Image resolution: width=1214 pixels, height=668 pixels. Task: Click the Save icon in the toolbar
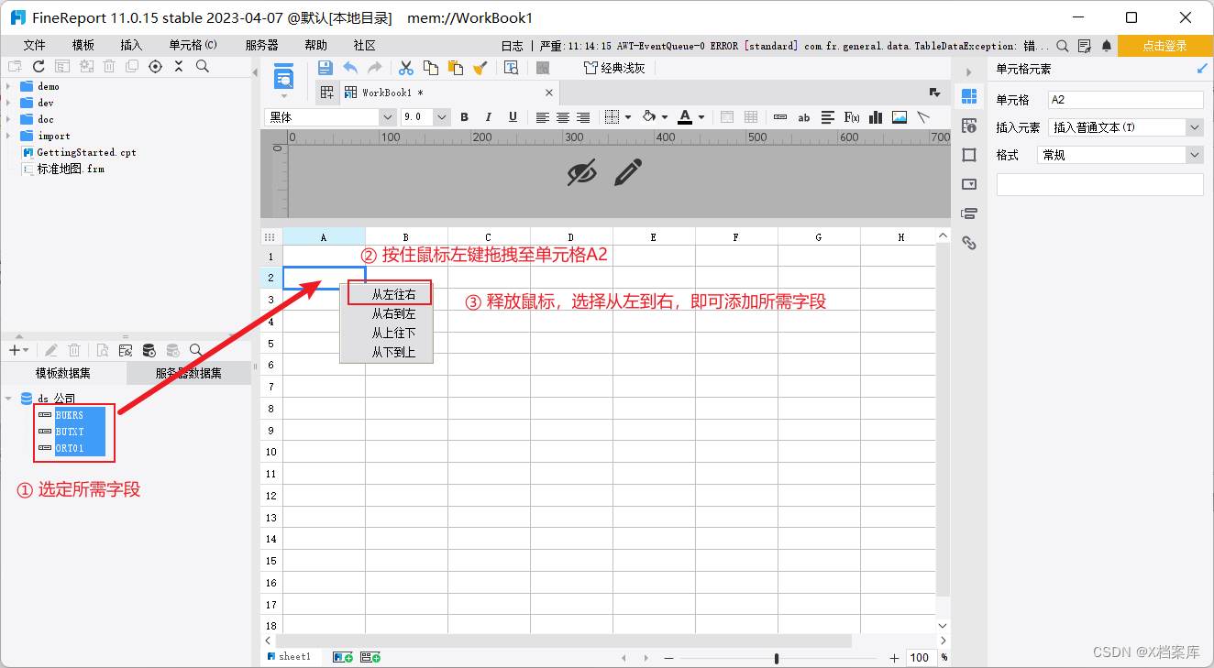[x=325, y=67]
